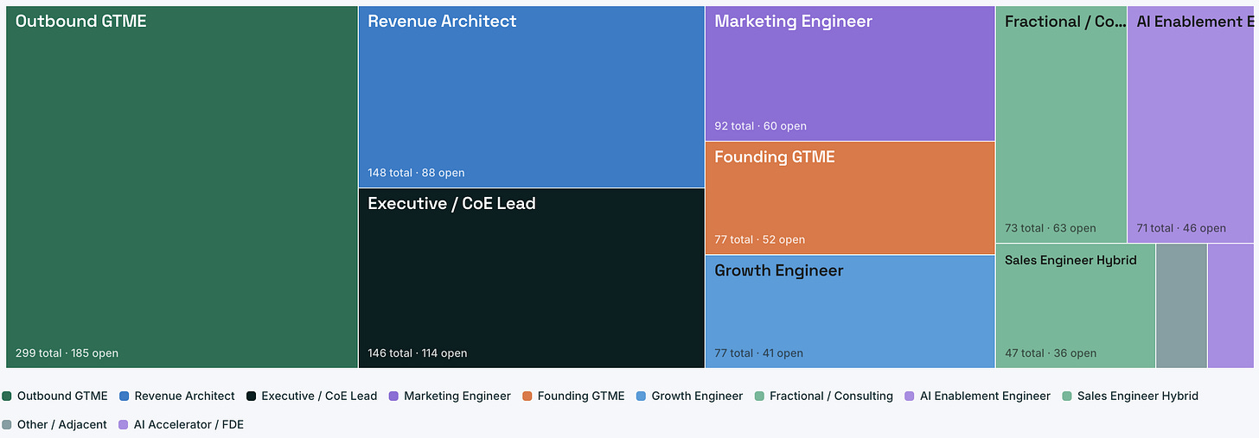This screenshot has width=1259, height=438.
Task: Click AI Enablement Engineer legend entry
Action: 977,397
